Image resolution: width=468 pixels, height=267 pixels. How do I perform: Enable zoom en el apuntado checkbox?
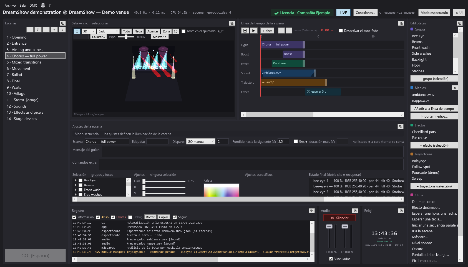coord(183,31)
